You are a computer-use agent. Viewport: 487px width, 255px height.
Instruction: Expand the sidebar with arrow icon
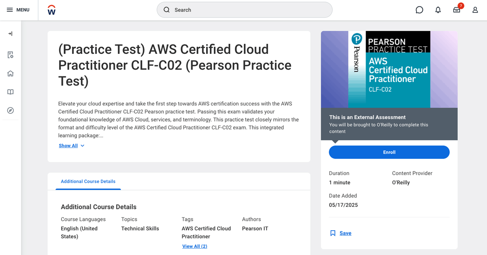click(x=11, y=34)
